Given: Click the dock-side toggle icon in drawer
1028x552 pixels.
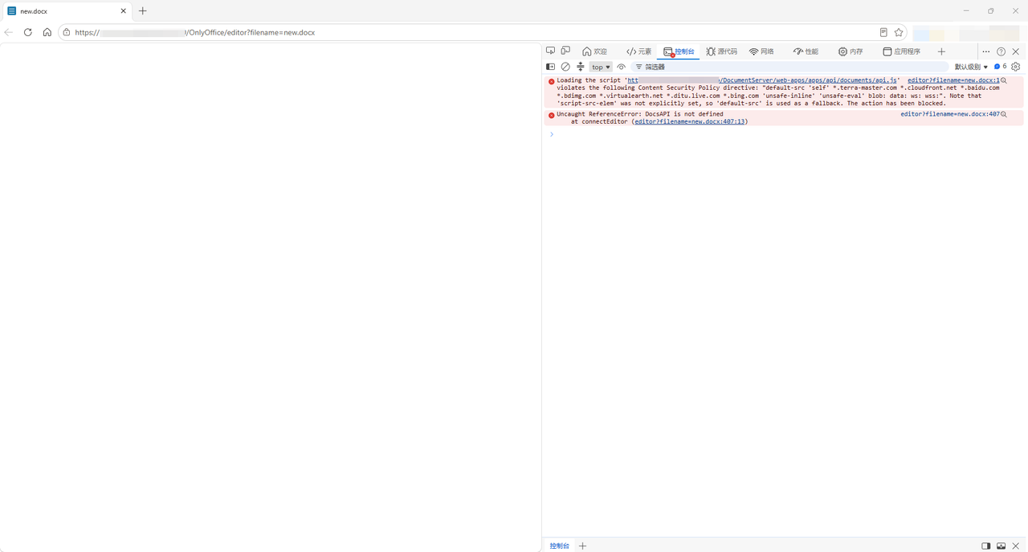Looking at the screenshot, I should (985, 546).
